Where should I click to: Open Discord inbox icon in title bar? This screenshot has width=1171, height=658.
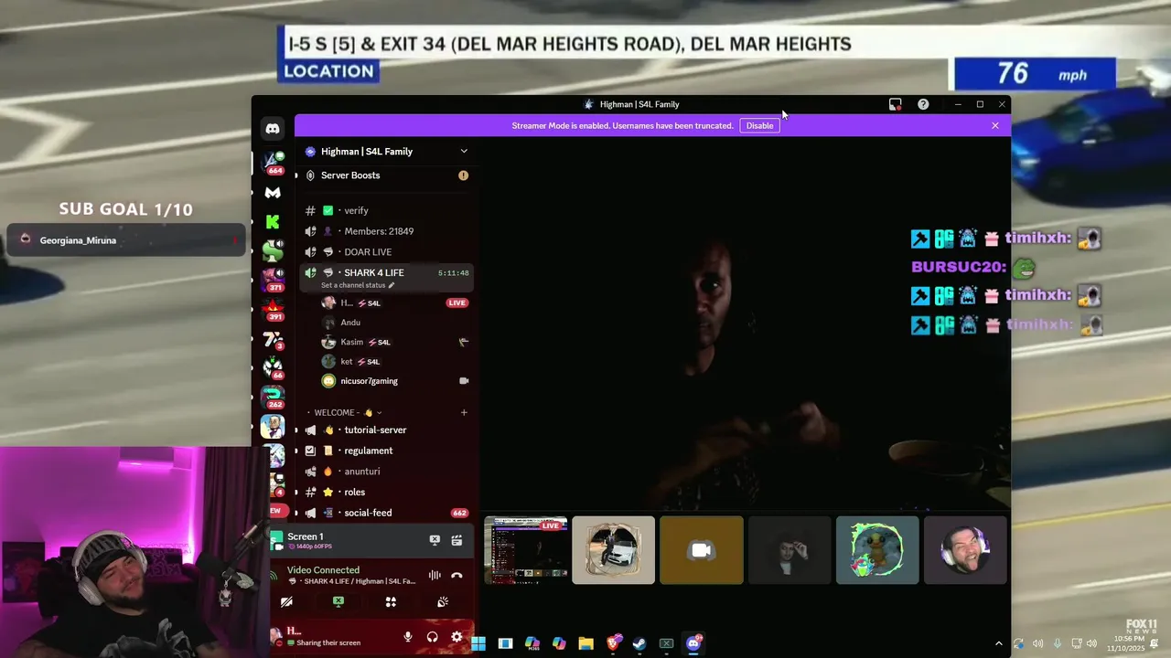(895, 104)
